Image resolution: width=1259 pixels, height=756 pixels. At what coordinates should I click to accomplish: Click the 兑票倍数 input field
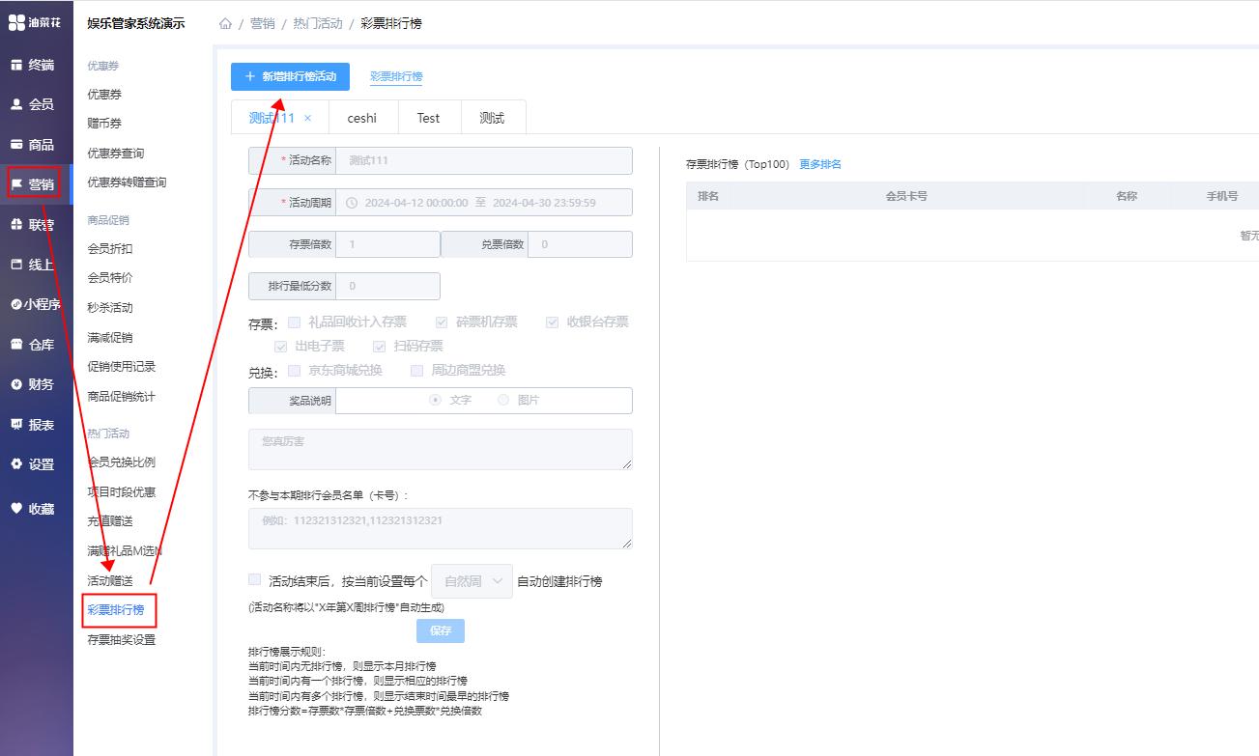(x=580, y=244)
